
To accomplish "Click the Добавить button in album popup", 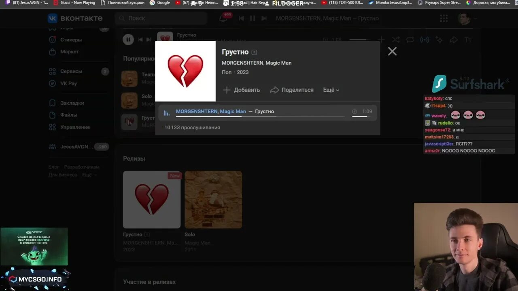I will tap(242, 90).
